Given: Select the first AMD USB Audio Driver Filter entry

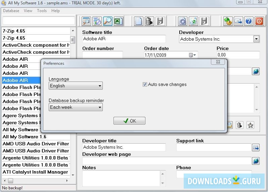Looking at the screenshot, I should (x=36, y=144).
